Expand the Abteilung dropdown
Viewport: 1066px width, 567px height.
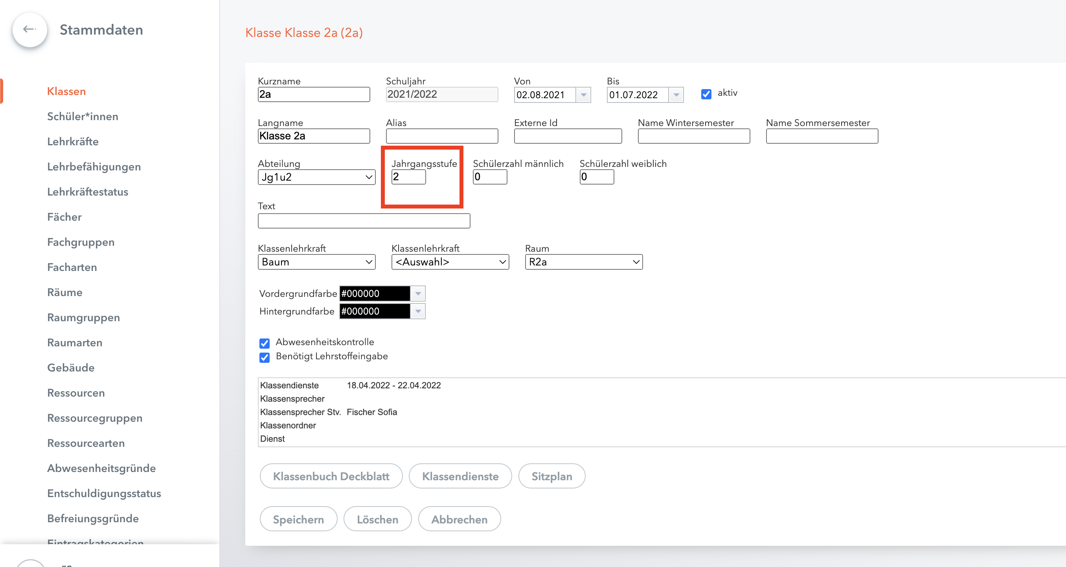(x=316, y=177)
